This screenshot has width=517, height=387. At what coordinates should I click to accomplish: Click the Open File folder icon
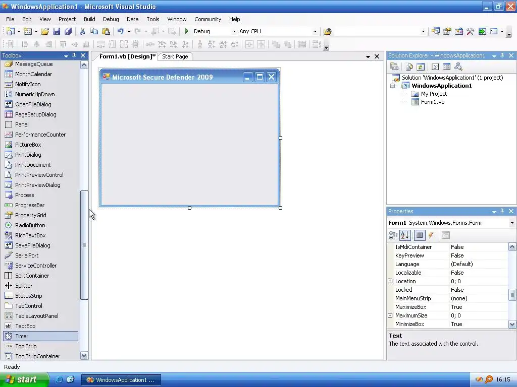pos(45,31)
